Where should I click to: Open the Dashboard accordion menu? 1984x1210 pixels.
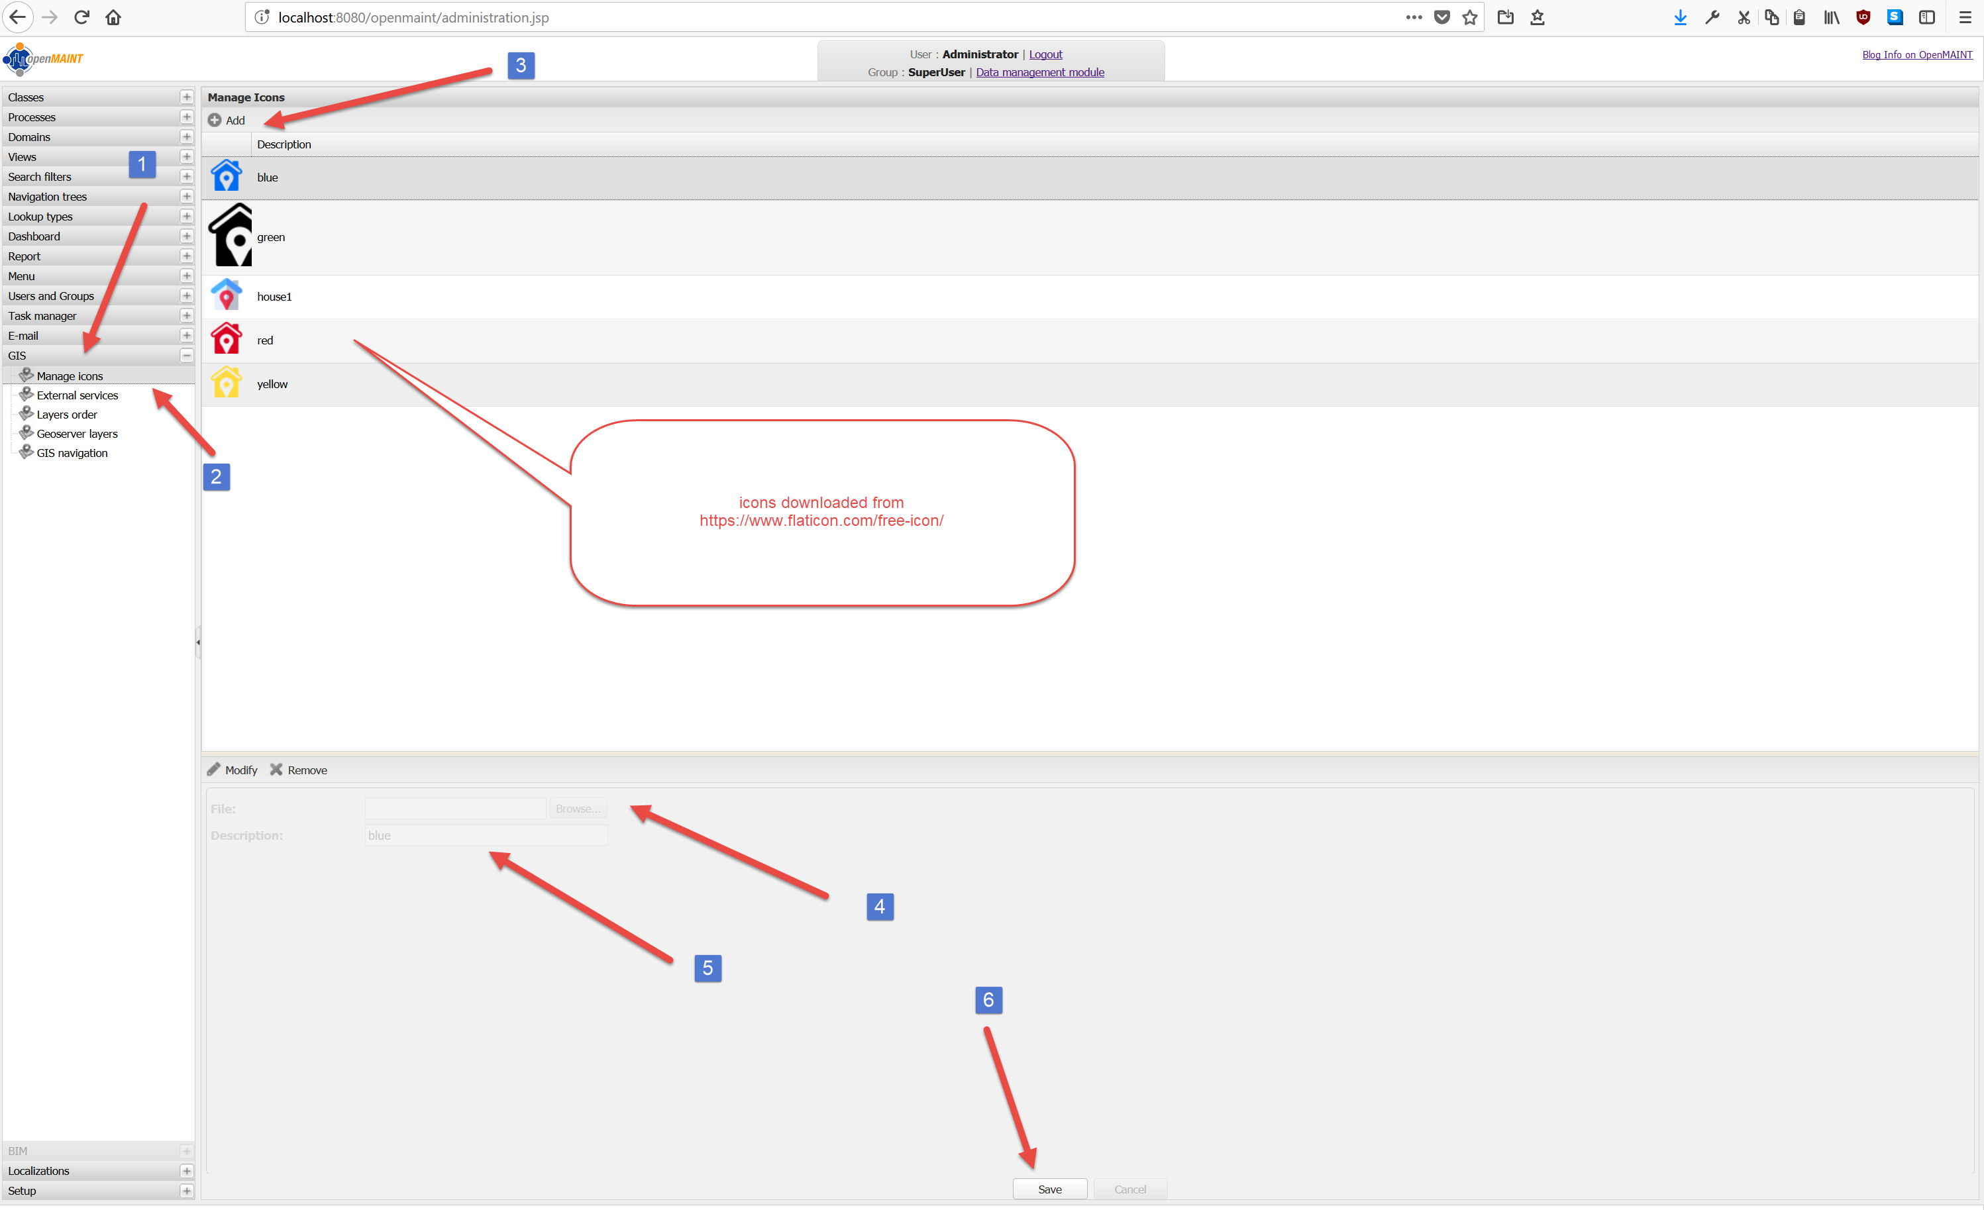coord(34,236)
